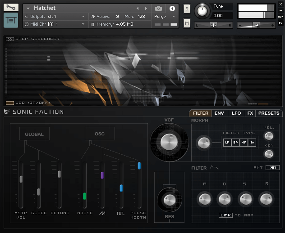Click the Output routing icon
The image size is (285, 233).
coord(26,17)
